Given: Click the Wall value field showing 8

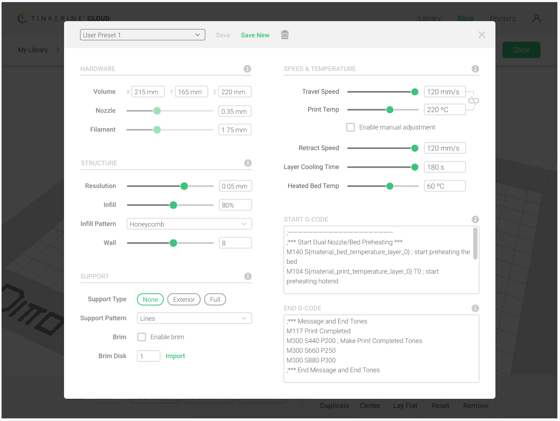Looking at the screenshot, I should coord(236,243).
